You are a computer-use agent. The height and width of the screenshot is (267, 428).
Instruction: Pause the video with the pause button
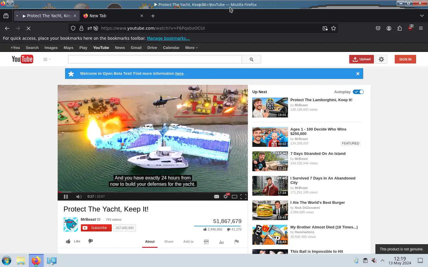pyautogui.click(x=66, y=196)
